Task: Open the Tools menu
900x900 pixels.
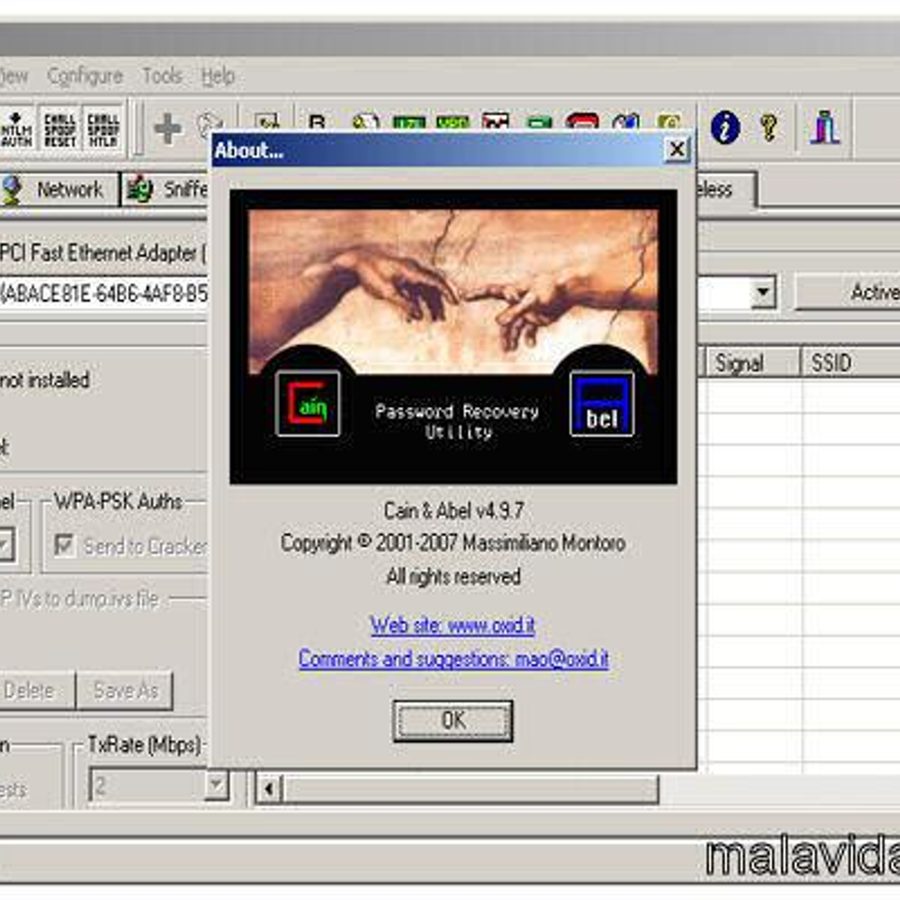Action: 162,75
